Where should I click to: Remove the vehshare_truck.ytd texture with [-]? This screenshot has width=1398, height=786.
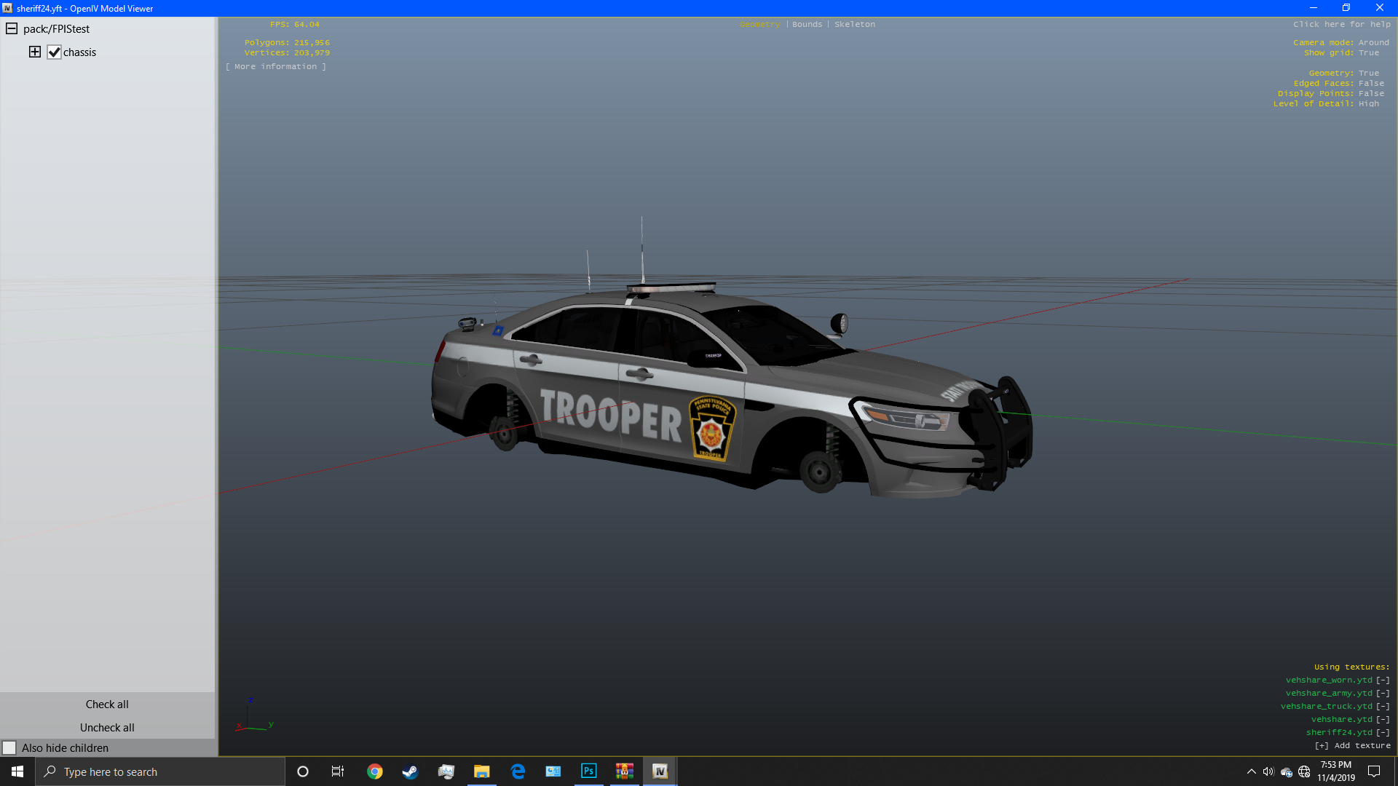click(1383, 707)
